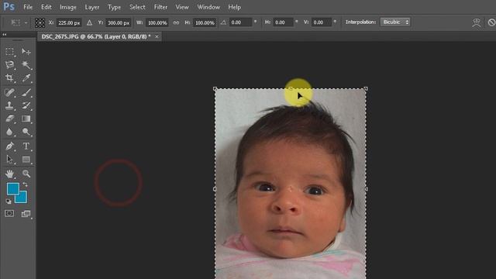The image size is (496, 279).
Task: Select the Rectangle shape tool
Action: click(26, 160)
